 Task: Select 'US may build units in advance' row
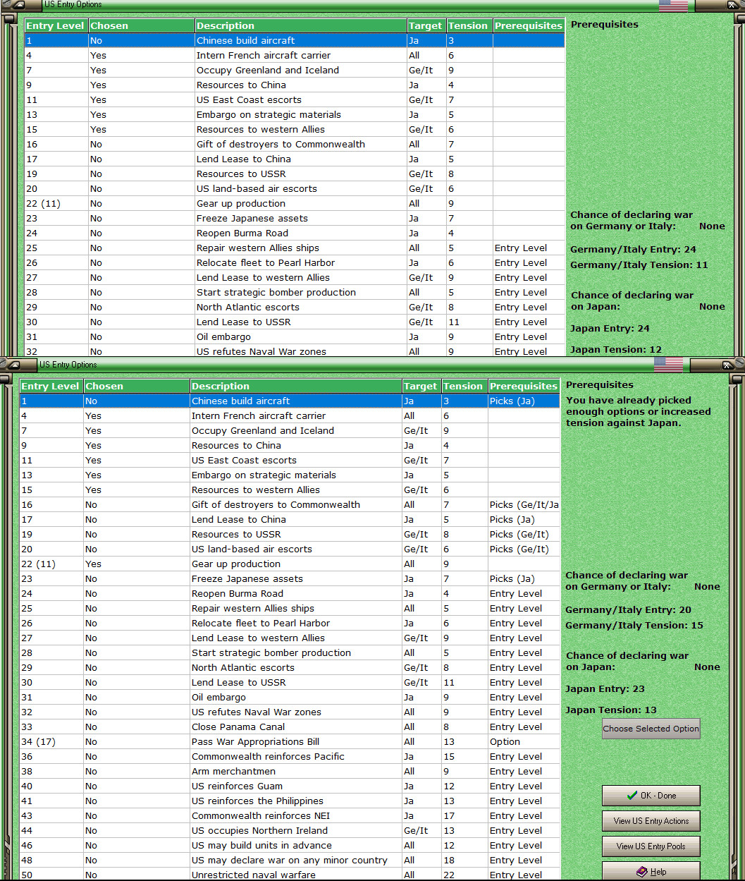[290, 845]
